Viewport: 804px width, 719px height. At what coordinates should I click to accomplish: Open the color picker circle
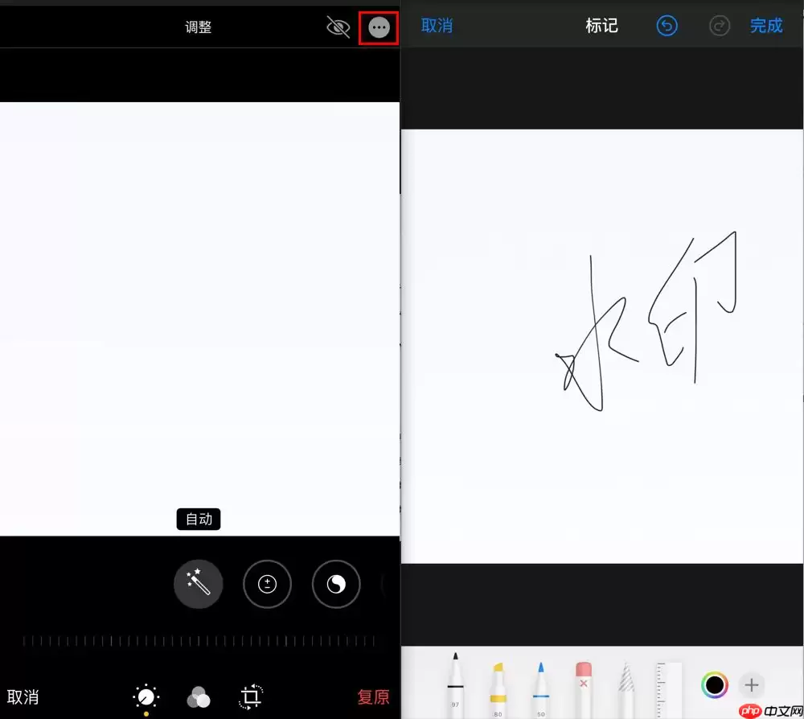[x=714, y=685]
